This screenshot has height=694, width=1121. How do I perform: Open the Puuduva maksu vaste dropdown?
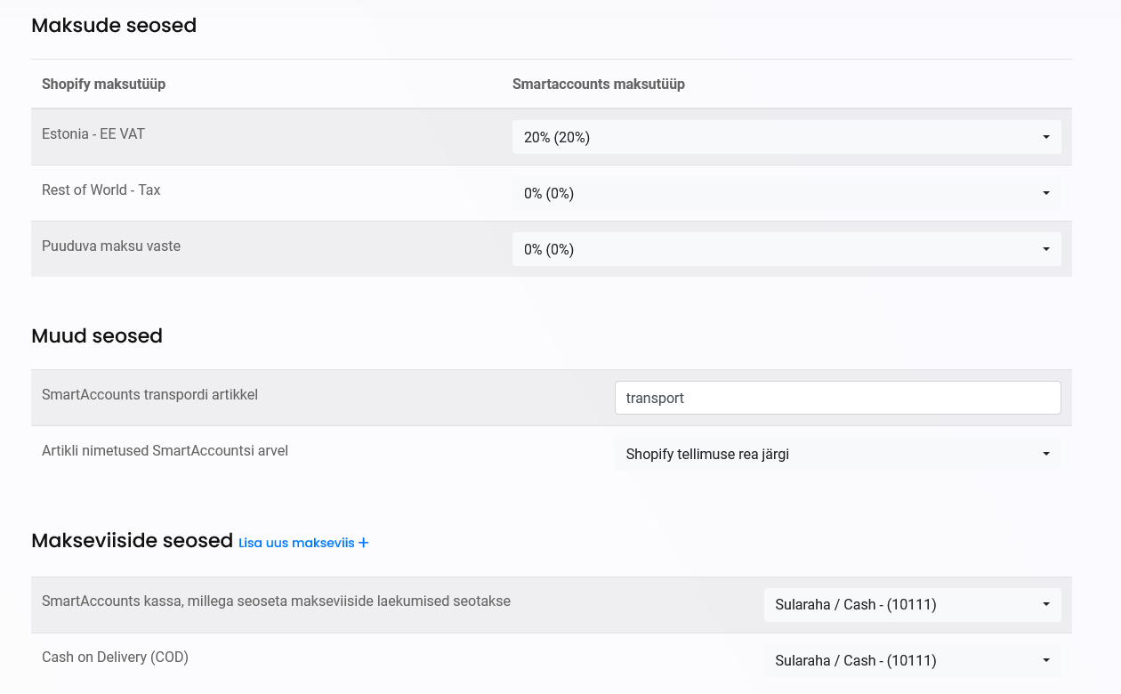click(x=786, y=249)
